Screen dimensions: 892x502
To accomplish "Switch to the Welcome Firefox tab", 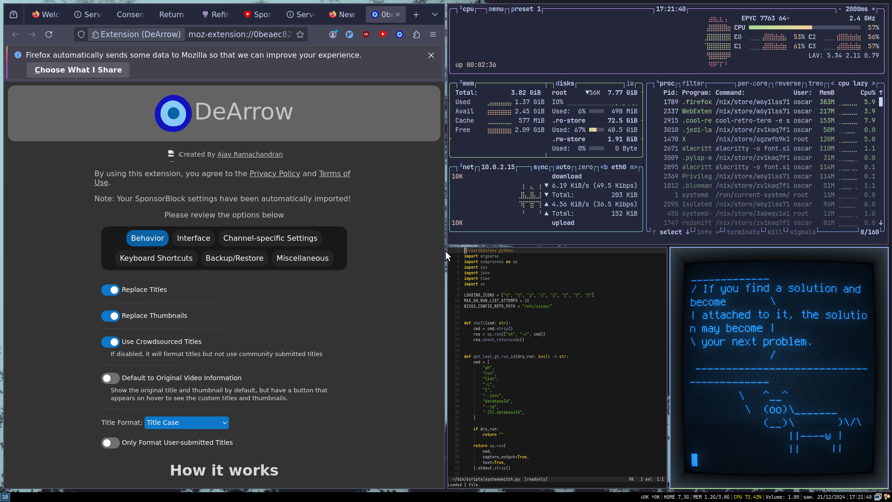I will click(46, 14).
